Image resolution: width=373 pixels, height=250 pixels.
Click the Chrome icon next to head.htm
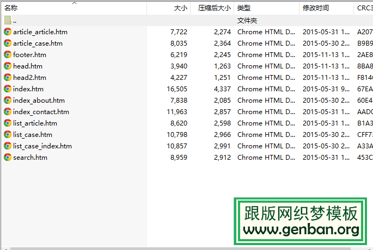8,66
